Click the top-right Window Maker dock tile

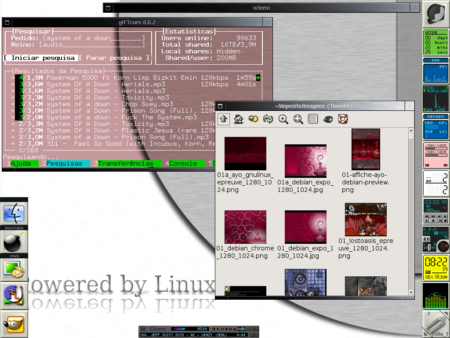pos(435,14)
